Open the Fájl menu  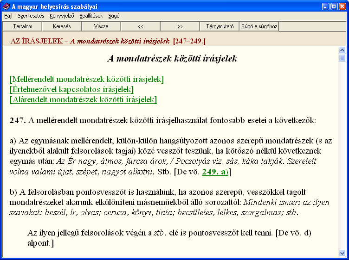click(8, 16)
